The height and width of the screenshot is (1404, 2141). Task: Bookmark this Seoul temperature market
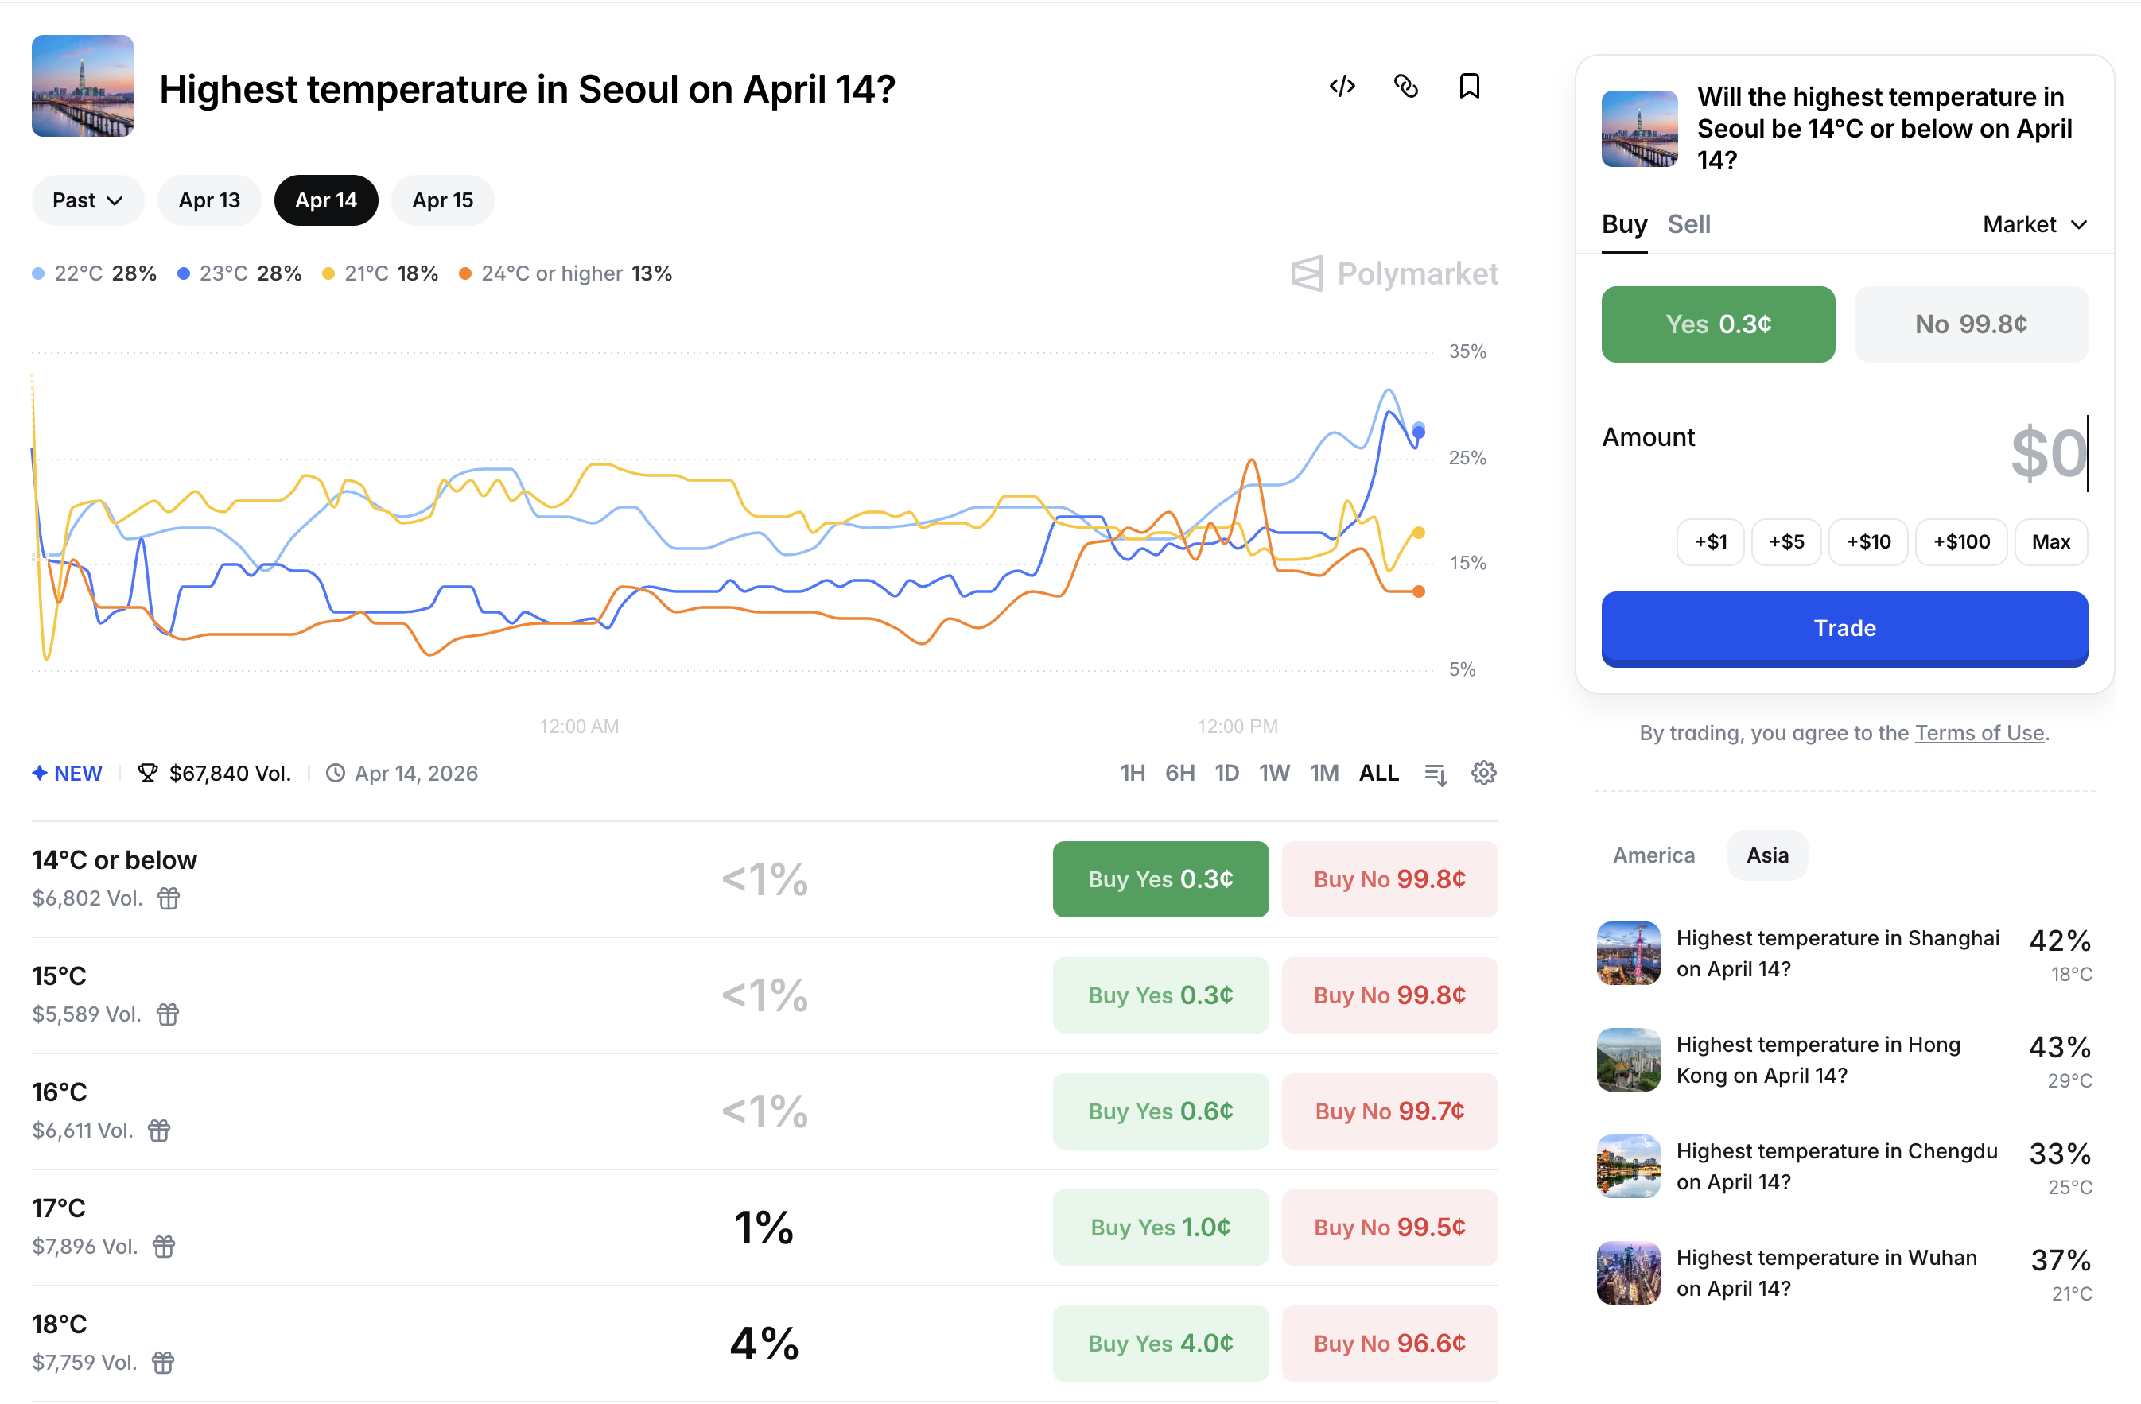pos(1468,87)
